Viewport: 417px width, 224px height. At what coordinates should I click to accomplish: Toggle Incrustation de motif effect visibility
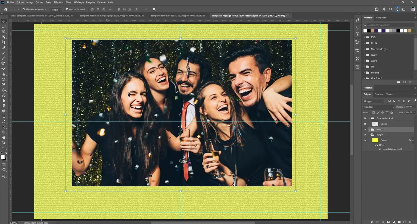pos(380,149)
